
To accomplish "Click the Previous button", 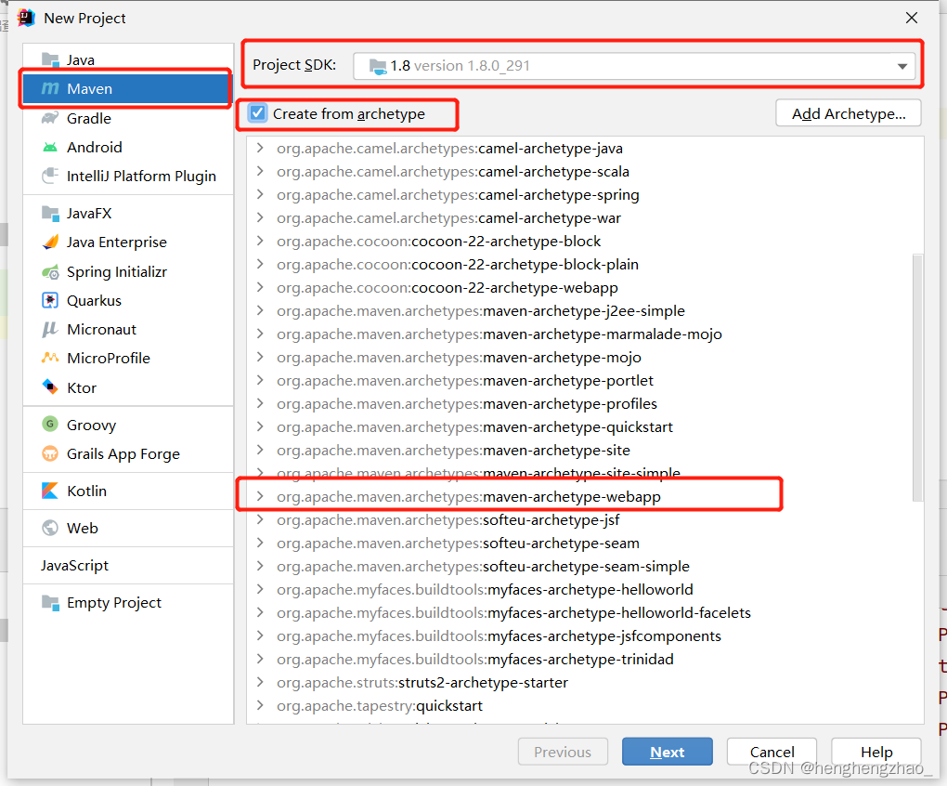I will pos(563,752).
